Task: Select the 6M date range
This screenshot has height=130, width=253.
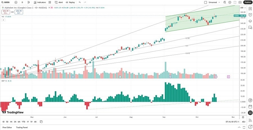Action: click(19, 122)
